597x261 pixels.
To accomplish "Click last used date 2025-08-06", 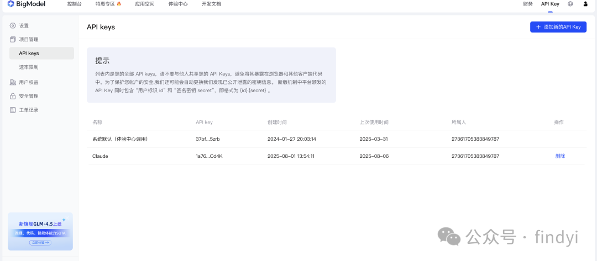I will click(374, 156).
